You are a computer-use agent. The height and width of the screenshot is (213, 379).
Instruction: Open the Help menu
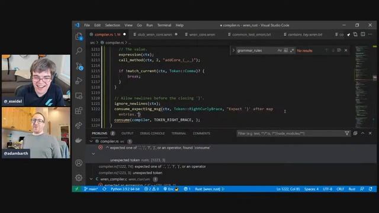(x=179, y=25)
